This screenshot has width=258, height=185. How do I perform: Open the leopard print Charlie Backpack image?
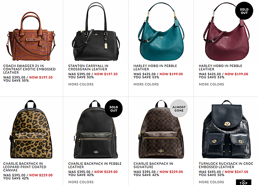coord(31,129)
